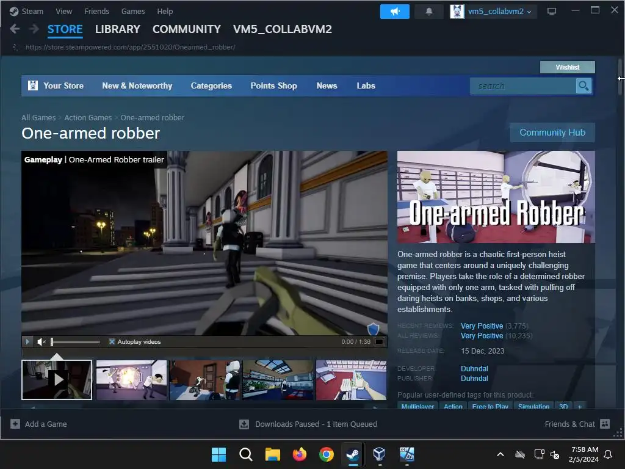
Task: Toggle Autoplay videos checkbox
Action: (112, 342)
